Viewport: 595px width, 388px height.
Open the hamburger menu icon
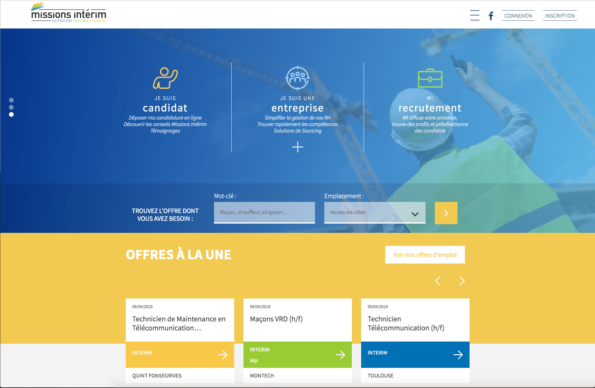pyautogui.click(x=475, y=15)
